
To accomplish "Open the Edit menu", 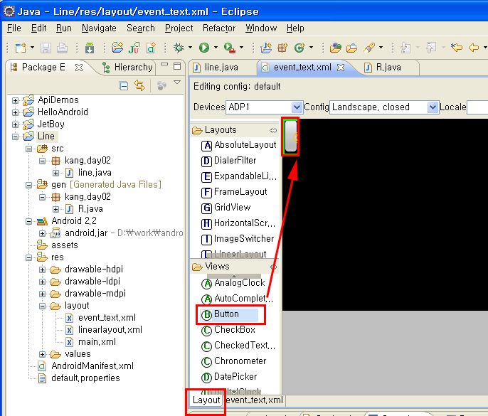I will pos(38,28).
